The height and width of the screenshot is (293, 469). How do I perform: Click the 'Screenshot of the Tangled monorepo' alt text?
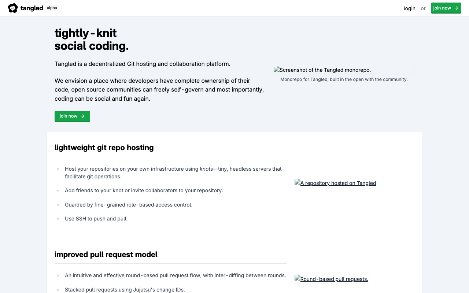(325, 70)
